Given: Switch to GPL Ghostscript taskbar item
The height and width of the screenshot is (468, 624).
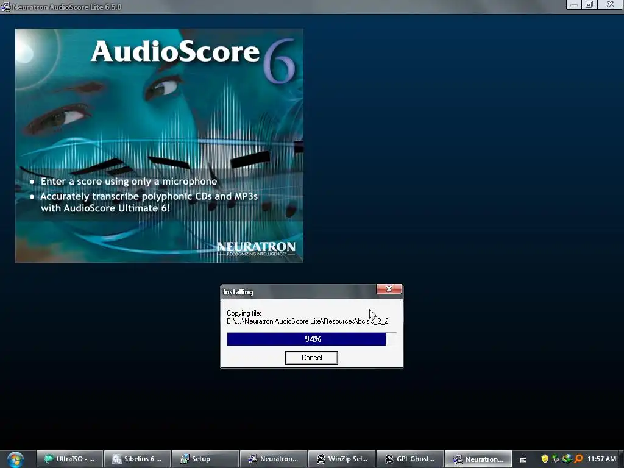Looking at the screenshot, I should (x=409, y=459).
